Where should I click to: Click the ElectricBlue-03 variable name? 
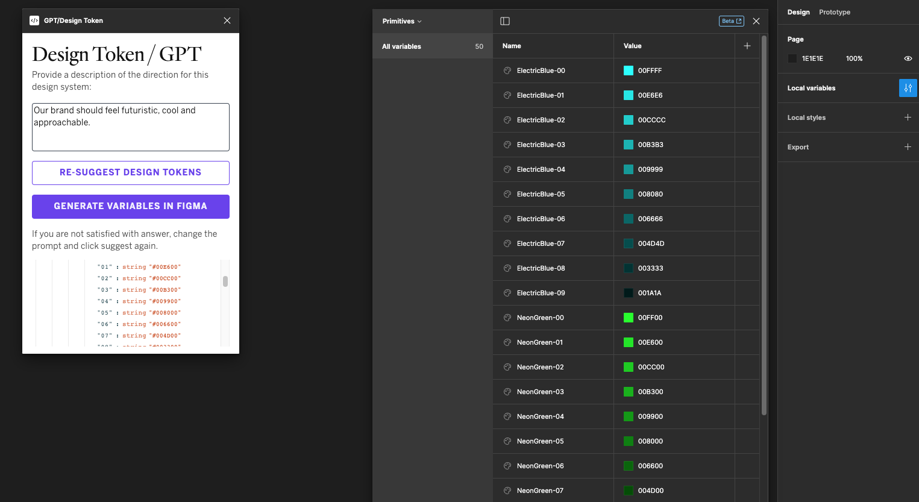coord(541,145)
